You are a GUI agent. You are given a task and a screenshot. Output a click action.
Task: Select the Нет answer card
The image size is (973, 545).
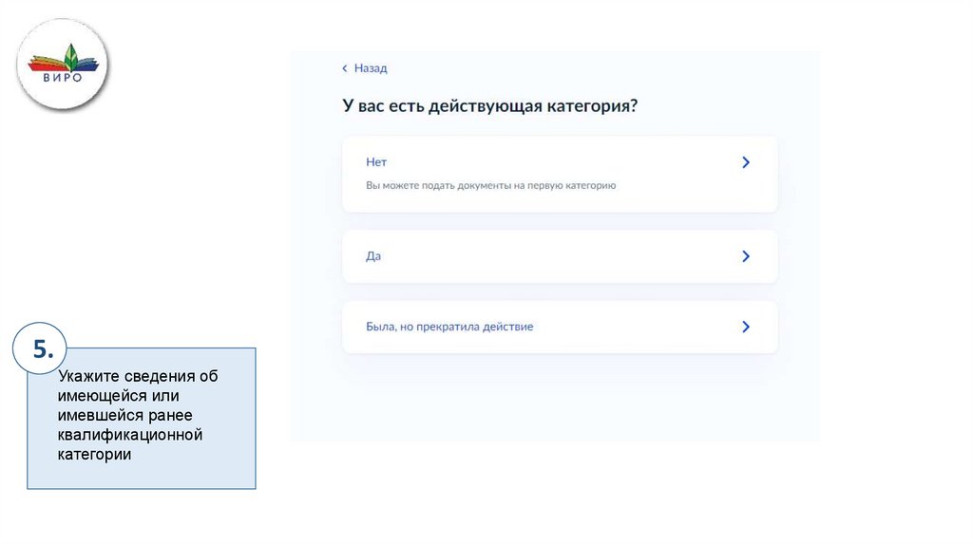point(560,174)
